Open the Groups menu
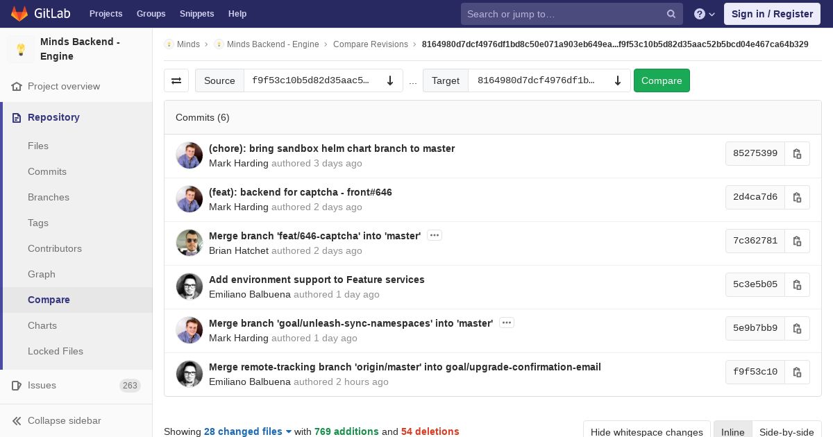833x437 pixels. point(151,14)
